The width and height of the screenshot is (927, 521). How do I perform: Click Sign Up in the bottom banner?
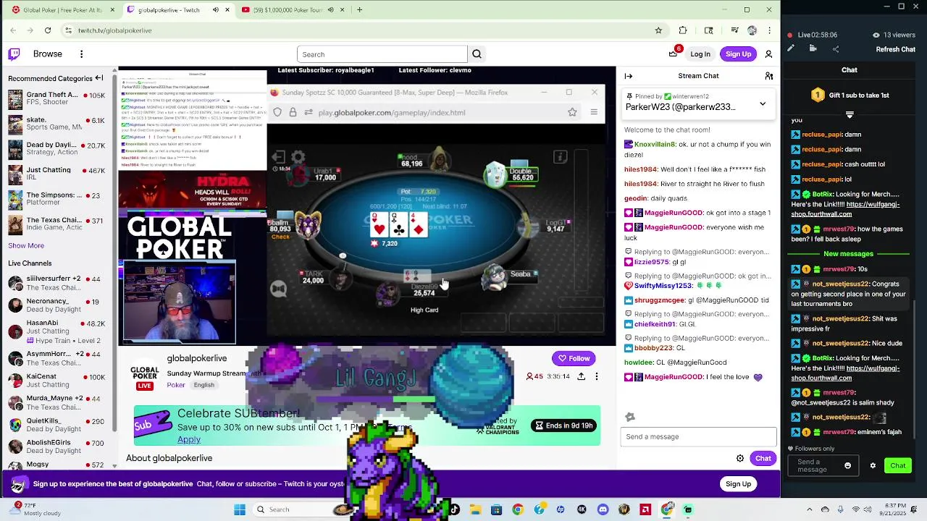pyautogui.click(x=738, y=484)
